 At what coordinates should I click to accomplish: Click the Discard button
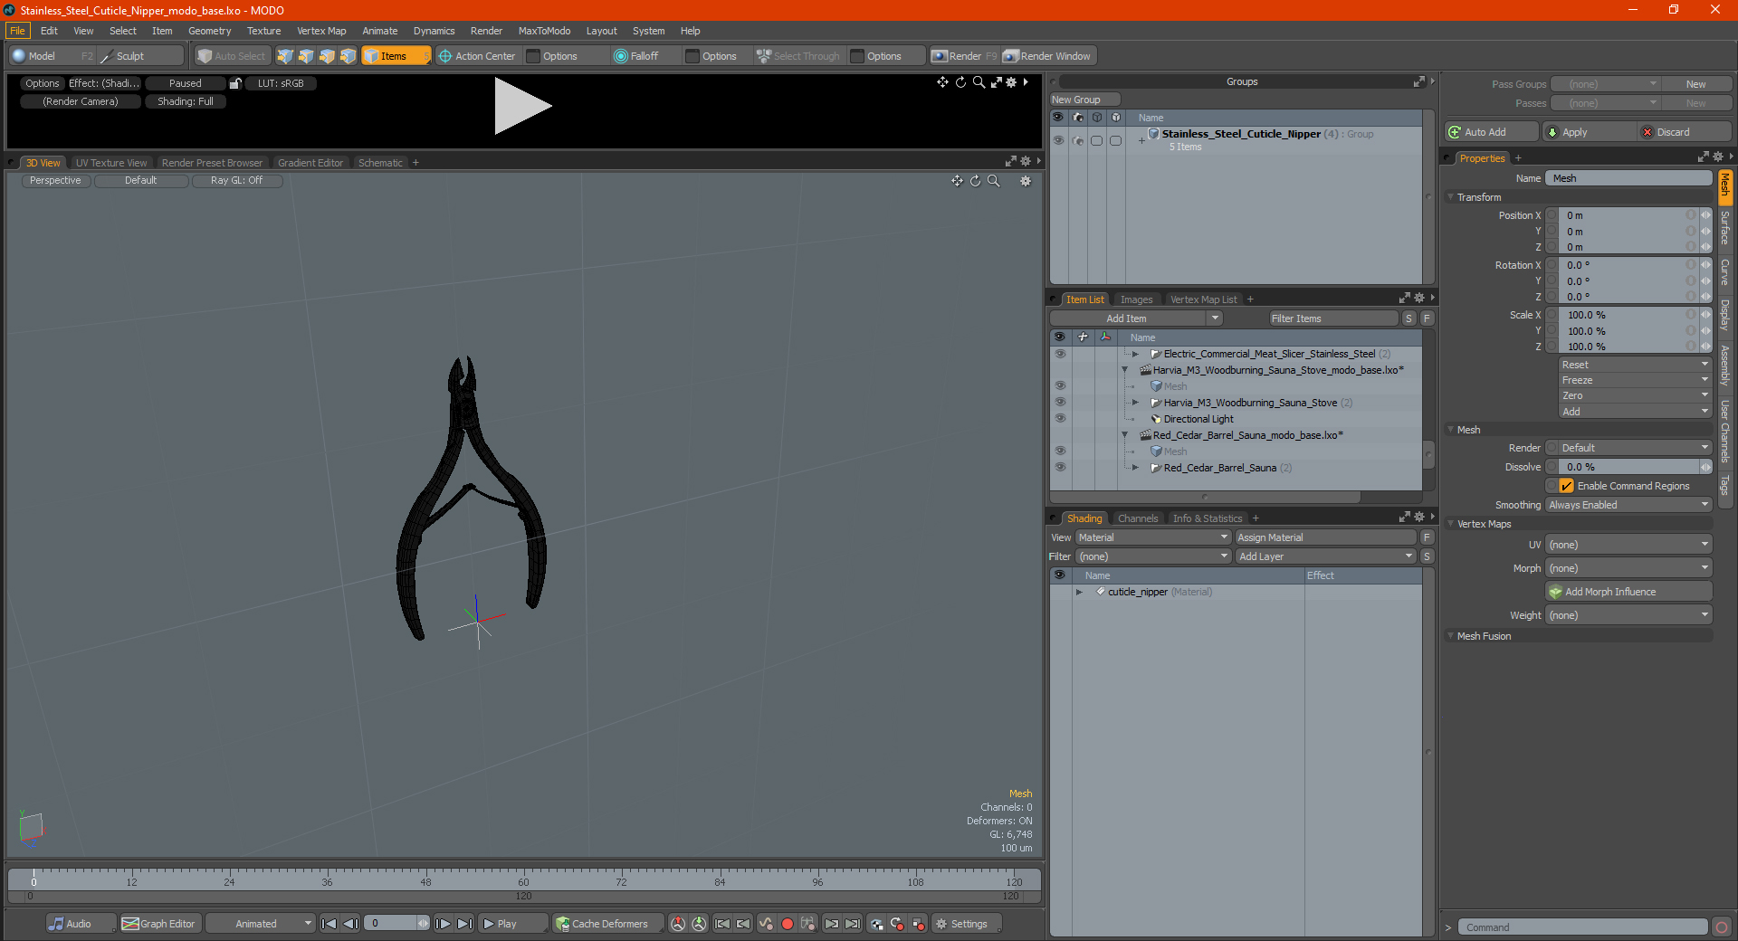point(1685,132)
